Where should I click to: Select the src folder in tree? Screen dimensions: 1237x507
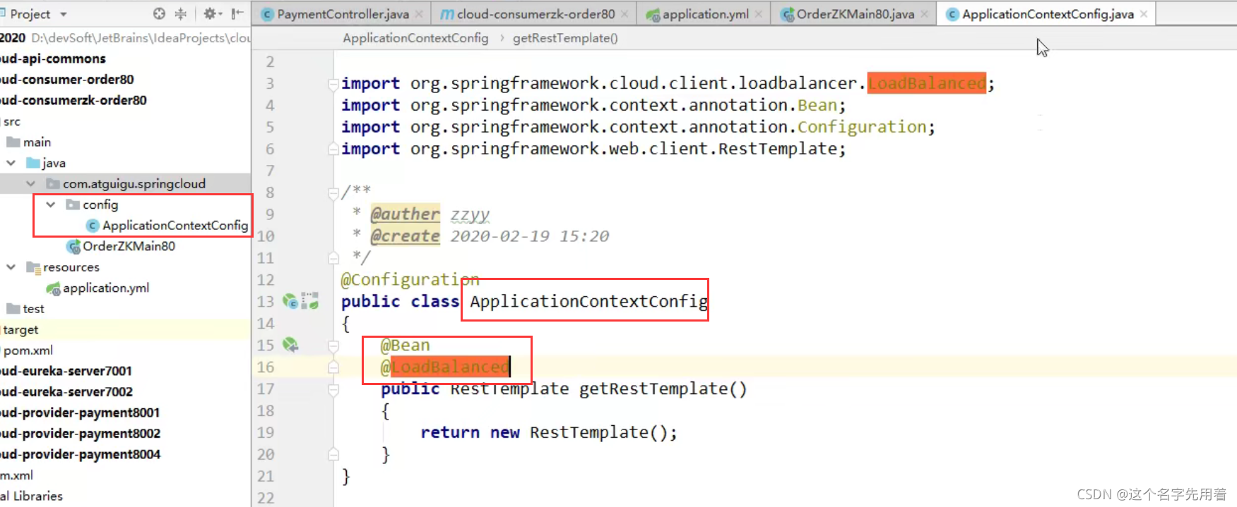(12, 121)
